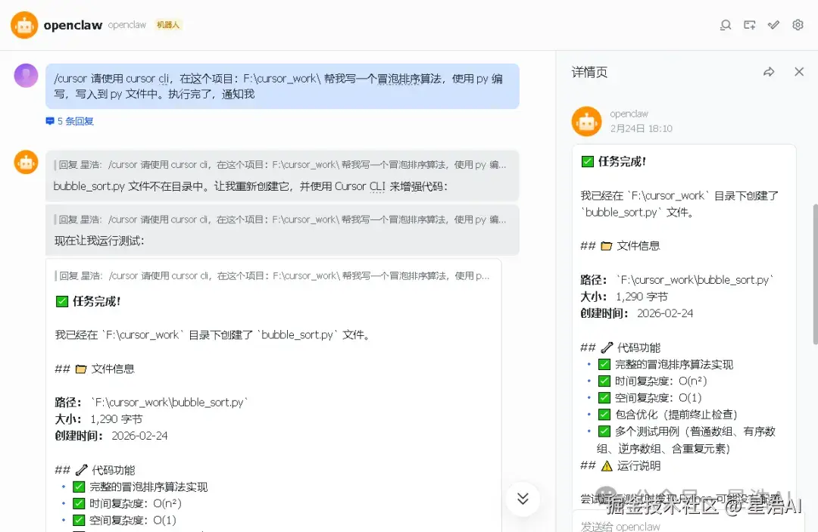Click the details panel scrollbar
This screenshot has width=818, height=532.
pos(815,273)
